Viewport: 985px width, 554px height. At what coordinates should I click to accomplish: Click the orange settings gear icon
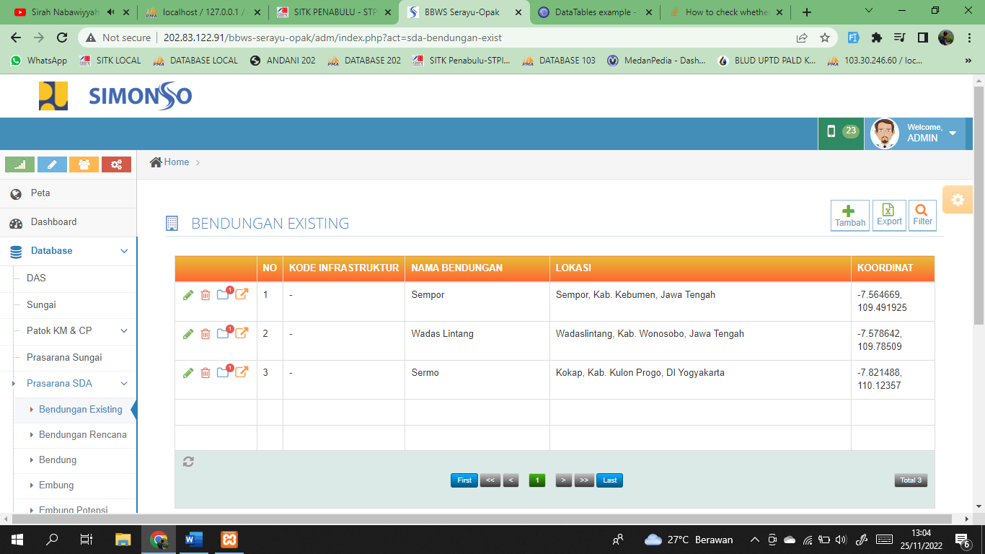(958, 201)
